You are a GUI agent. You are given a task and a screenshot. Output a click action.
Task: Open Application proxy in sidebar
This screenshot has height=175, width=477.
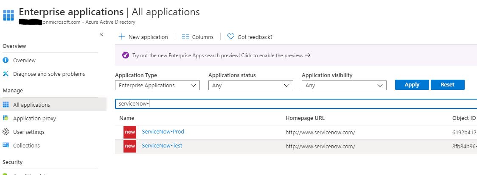click(x=34, y=118)
